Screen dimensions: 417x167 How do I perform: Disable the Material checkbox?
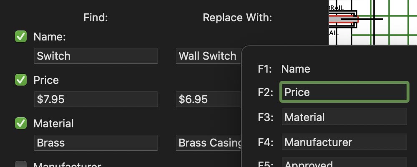pyautogui.click(x=21, y=124)
